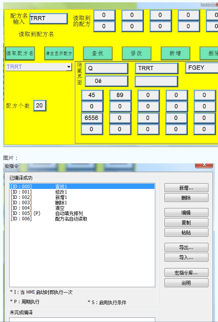
Task: Click the 导出... button
Action: (186, 247)
